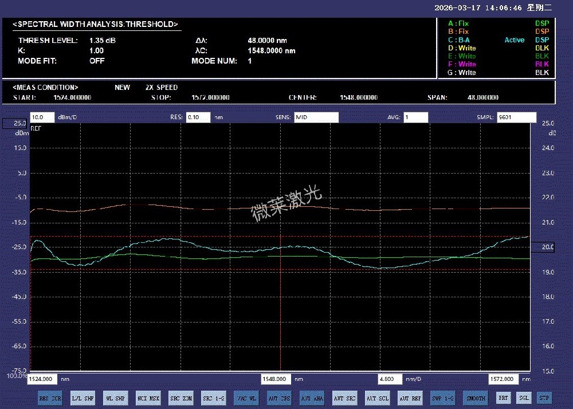The height and width of the screenshot is (409, 573).
Task: Click the SPAN 48.000000 value
Action: tap(482, 97)
